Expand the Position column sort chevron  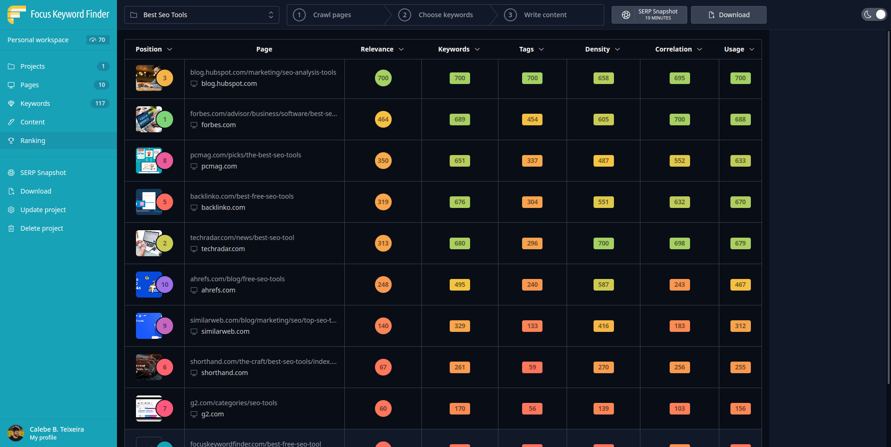(x=169, y=49)
